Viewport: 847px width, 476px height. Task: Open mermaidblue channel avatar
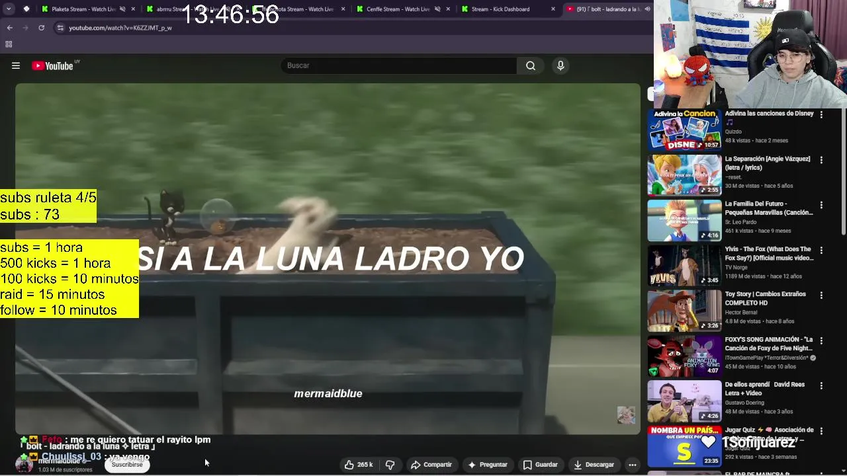click(x=24, y=465)
